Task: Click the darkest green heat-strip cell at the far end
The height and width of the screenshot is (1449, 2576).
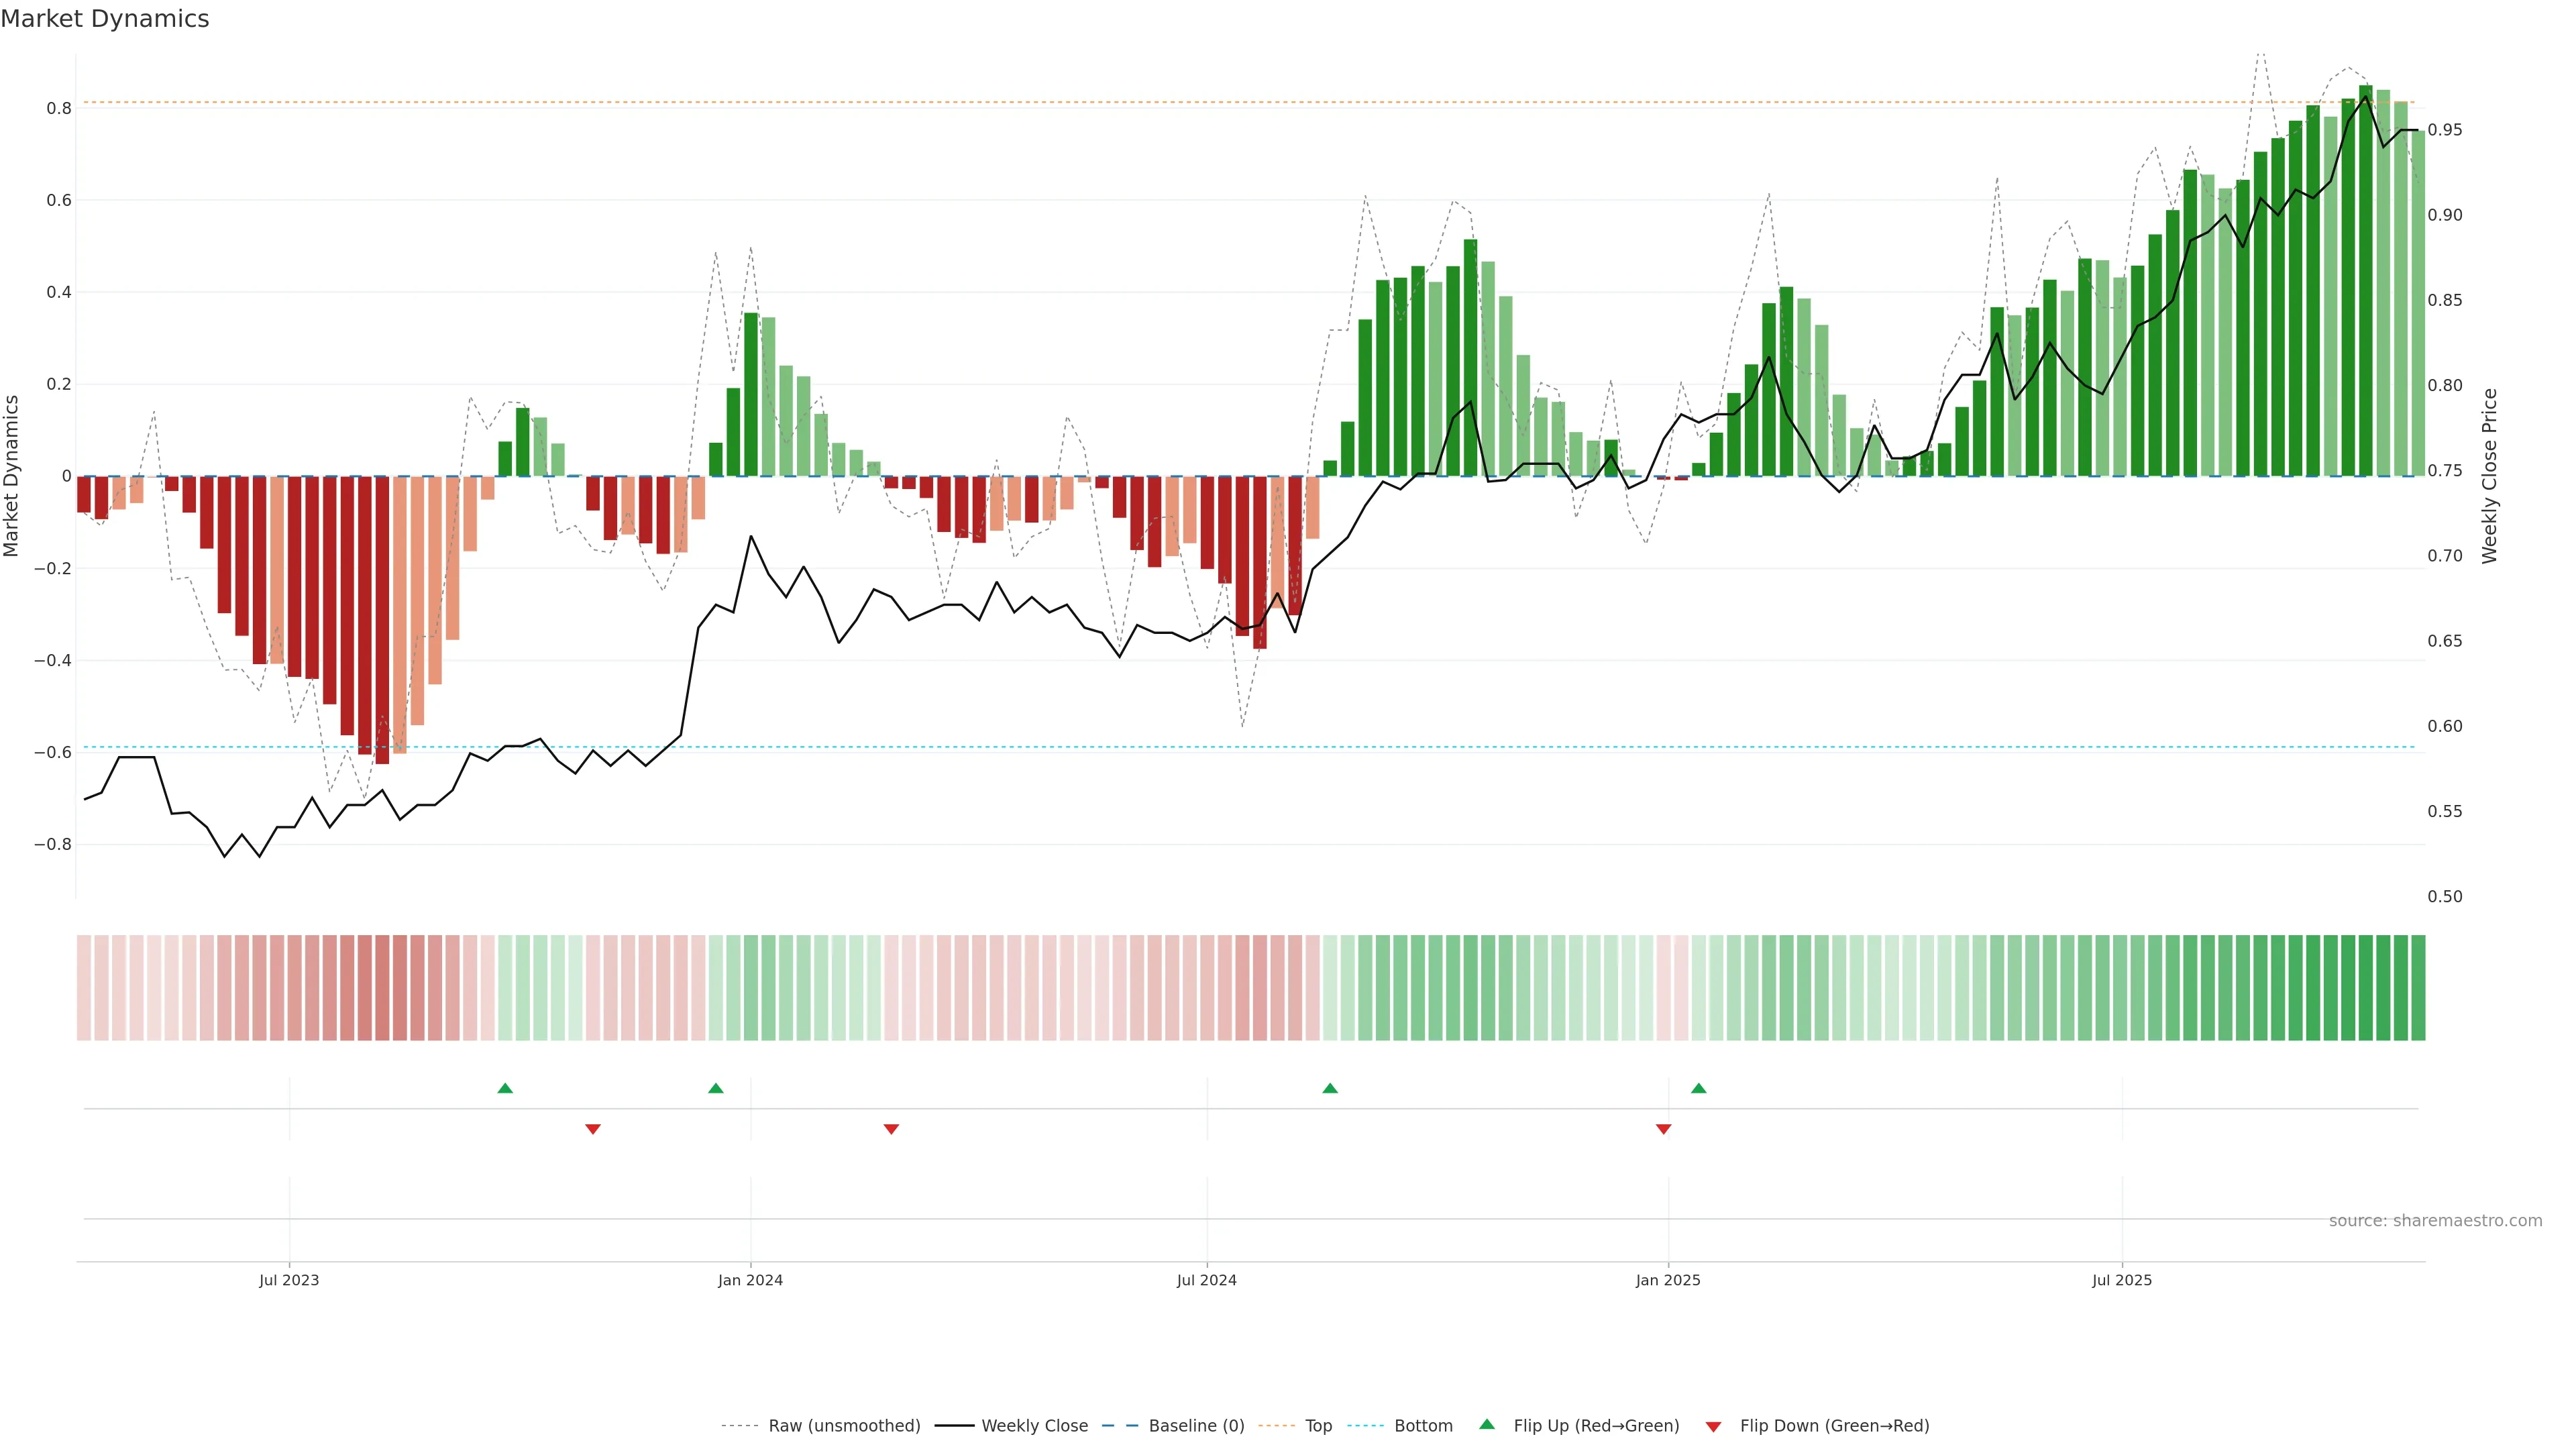Action: pyautogui.click(x=2418, y=988)
